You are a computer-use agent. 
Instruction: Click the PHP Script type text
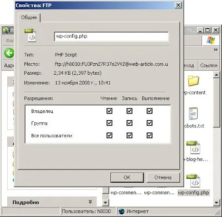(65, 55)
